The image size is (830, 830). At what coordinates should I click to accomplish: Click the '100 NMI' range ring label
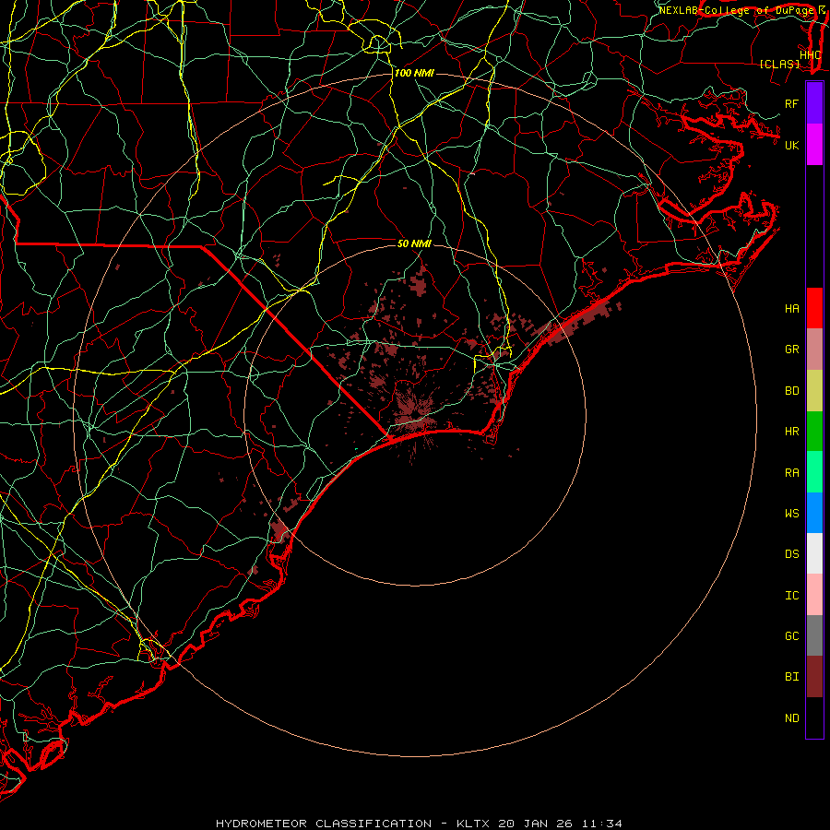(414, 73)
